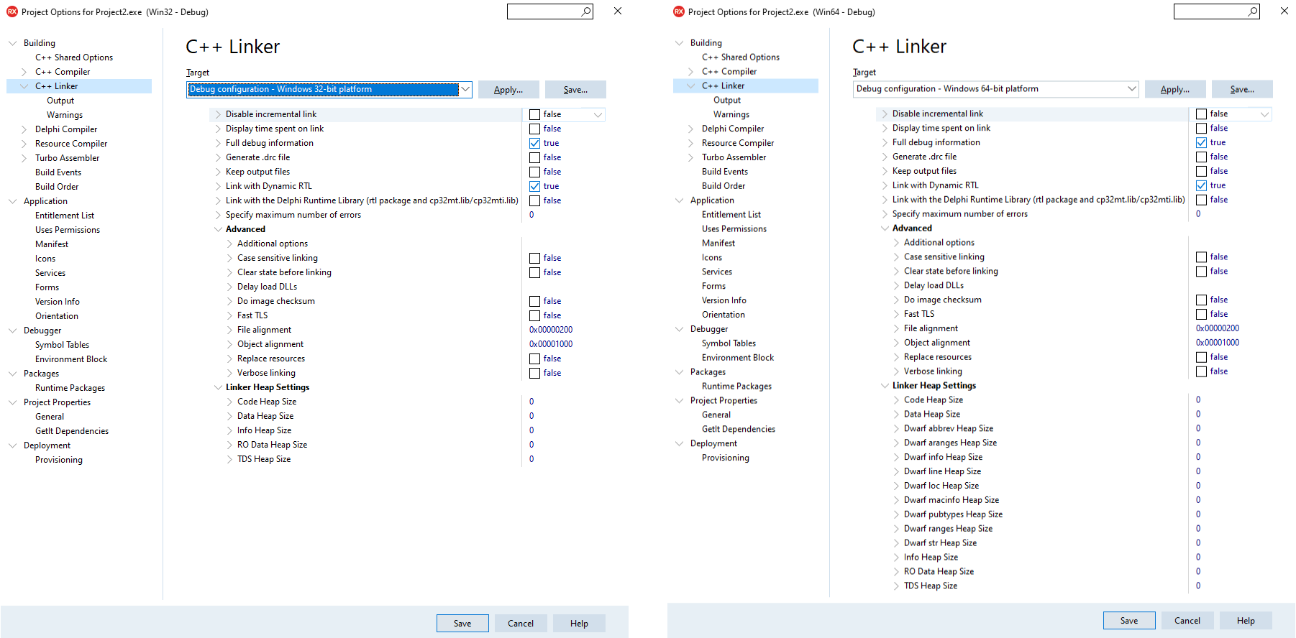The image size is (1296, 638).
Task: Close the Win32 Project Options window
Action: coord(618,11)
